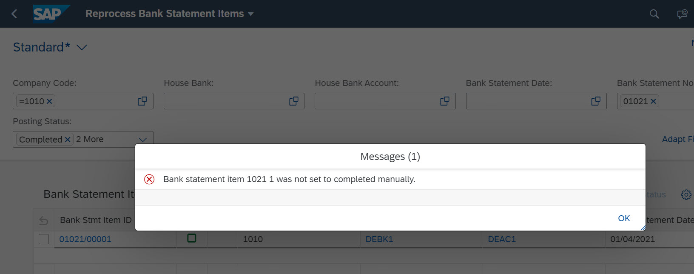694x274 pixels.
Task: Open value help for House Bank Account
Action: (445, 101)
